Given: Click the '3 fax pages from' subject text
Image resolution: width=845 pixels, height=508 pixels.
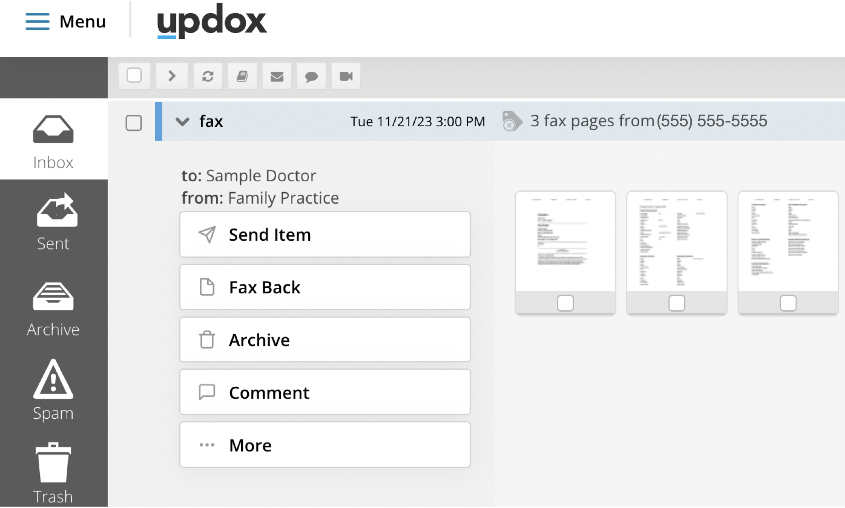Looking at the screenshot, I should tap(592, 121).
